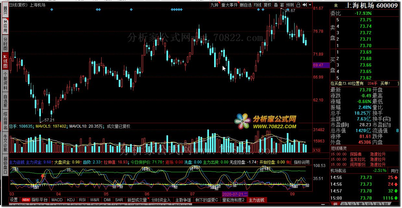
Task: Click the 叠 overlay icon
Action: pyautogui.click(x=276, y=5)
